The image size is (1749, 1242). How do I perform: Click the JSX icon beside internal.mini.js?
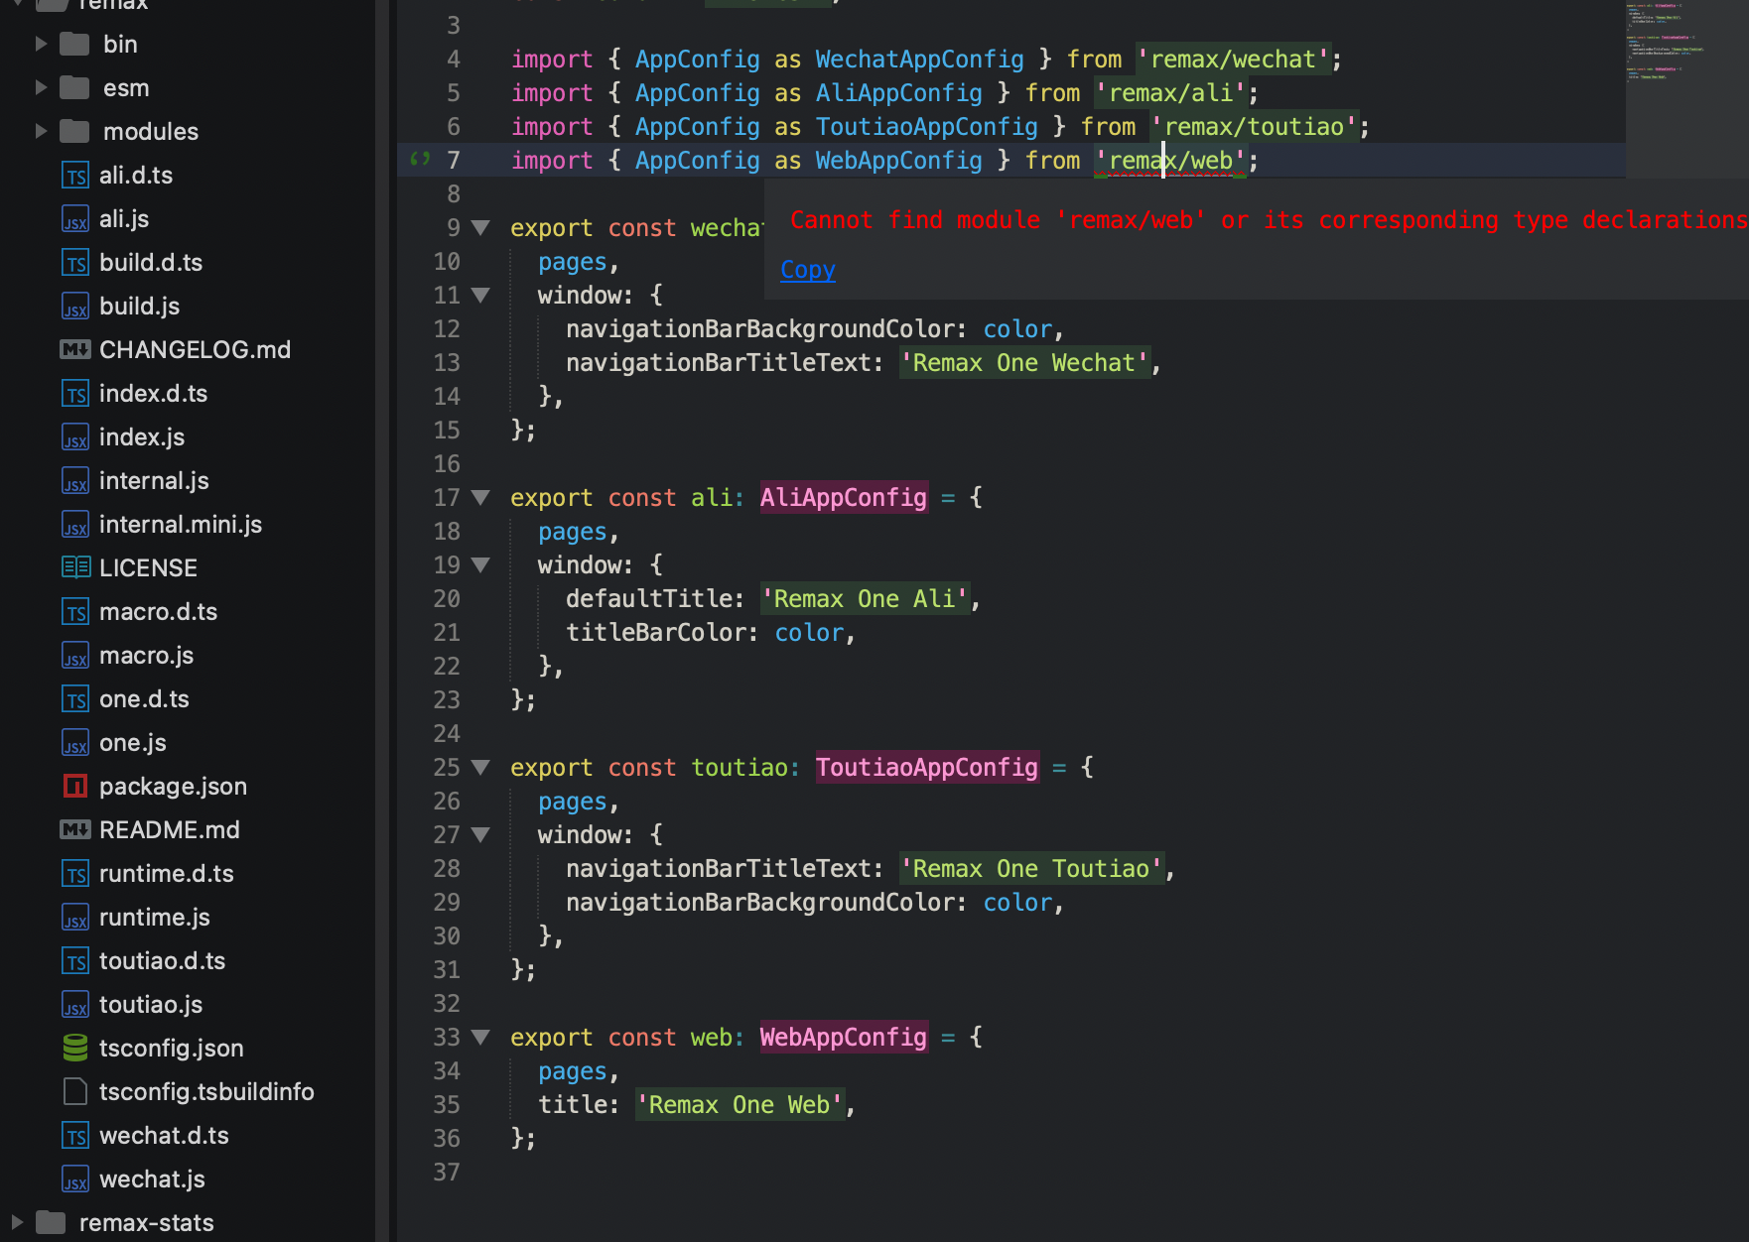click(x=75, y=525)
